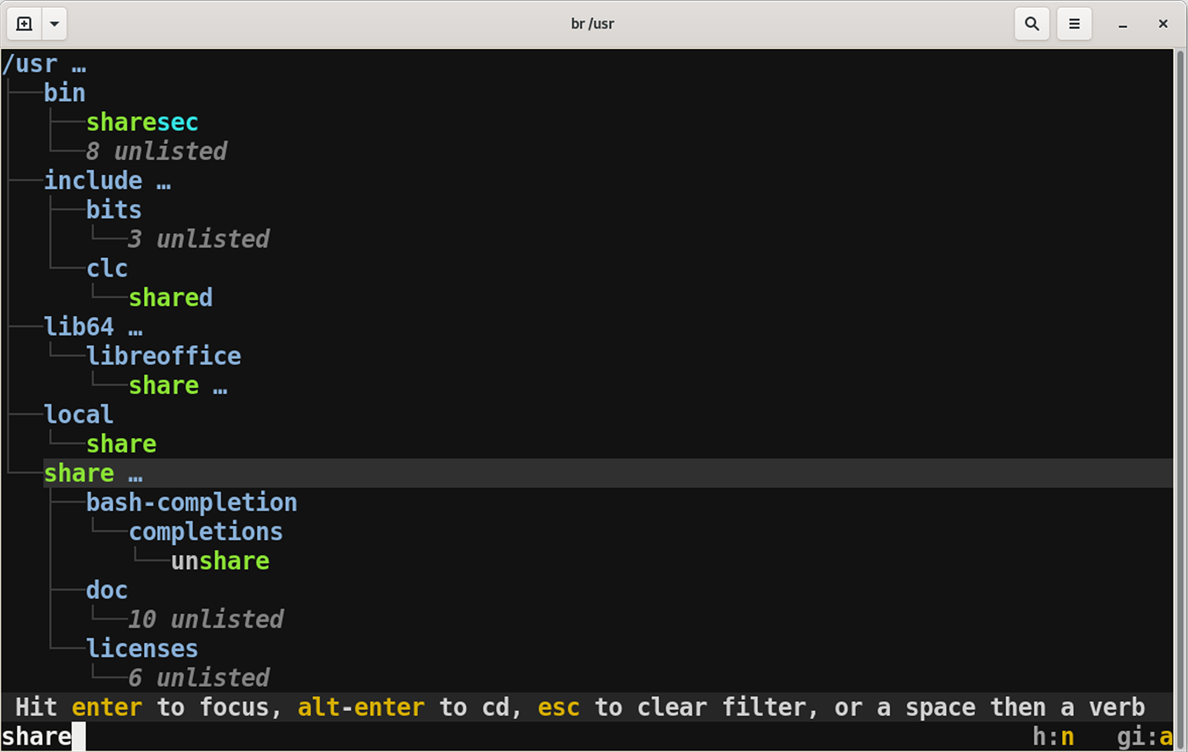Click the libreoffice folder
1188x752 pixels.
[x=163, y=357]
